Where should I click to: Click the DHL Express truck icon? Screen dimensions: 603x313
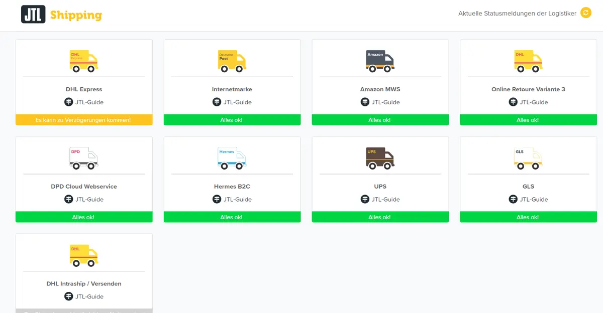coord(84,61)
